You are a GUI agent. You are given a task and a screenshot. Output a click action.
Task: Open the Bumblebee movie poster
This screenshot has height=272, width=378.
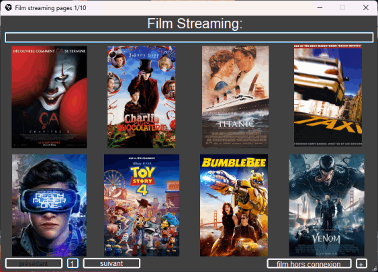click(234, 206)
